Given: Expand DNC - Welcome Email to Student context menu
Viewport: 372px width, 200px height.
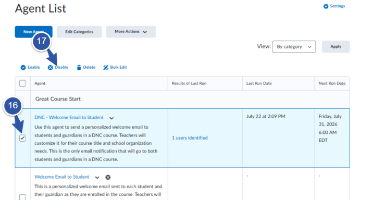Looking at the screenshot, I should [x=111, y=118].
